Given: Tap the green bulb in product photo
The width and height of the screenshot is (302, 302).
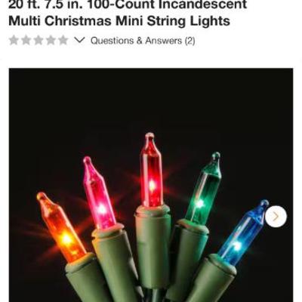Looking at the screenshot, I should click(x=204, y=189).
